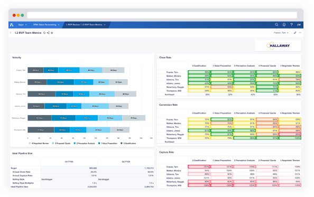This screenshot has width=314, height=197.
Task: Click Close Rate 0 Qualification column header
Action: click(199, 66)
